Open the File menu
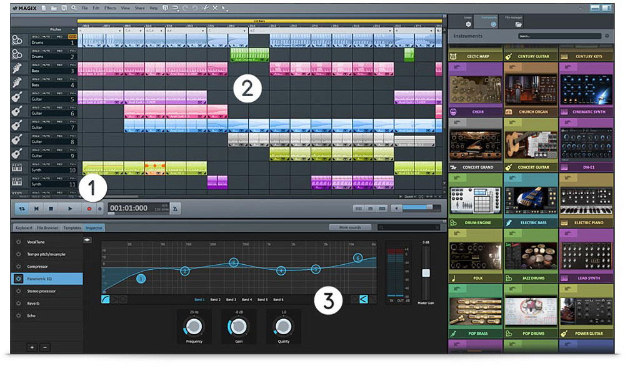This screenshot has width=625, height=366. pyautogui.click(x=85, y=8)
